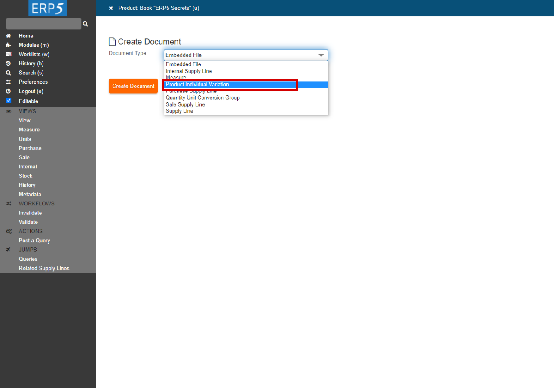Choose Sale Supply Line option

[x=246, y=104]
